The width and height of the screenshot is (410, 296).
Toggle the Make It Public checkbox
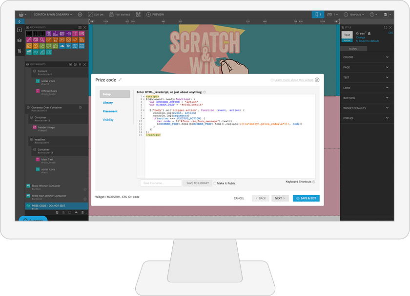point(215,184)
